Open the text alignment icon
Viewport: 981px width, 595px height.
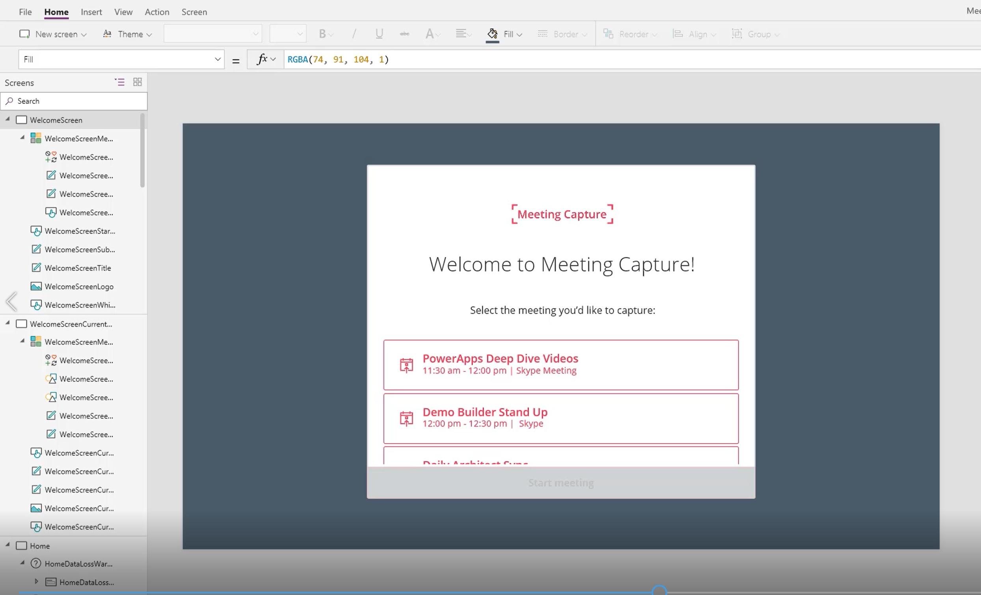pyautogui.click(x=462, y=34)
